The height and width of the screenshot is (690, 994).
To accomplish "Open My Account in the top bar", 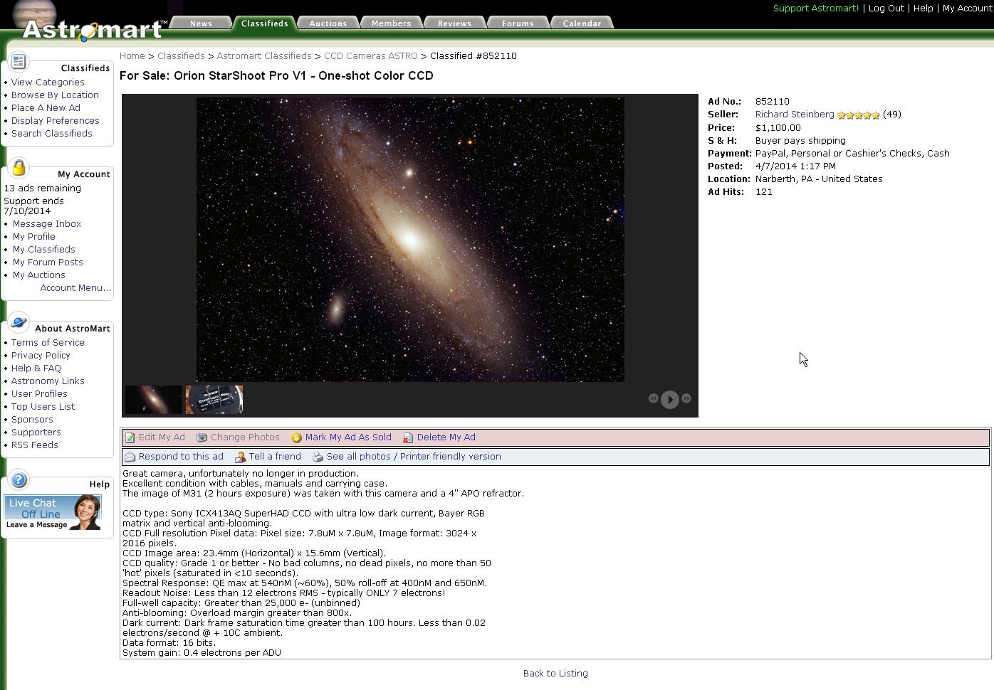I will tap(967, 9).
